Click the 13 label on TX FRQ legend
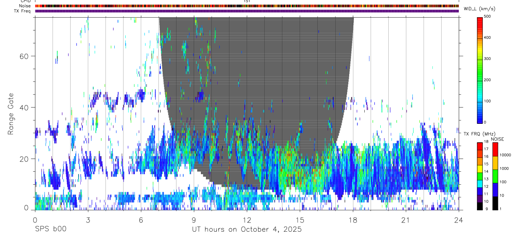Viewport: 516px width, 238px height. (486, 179)
